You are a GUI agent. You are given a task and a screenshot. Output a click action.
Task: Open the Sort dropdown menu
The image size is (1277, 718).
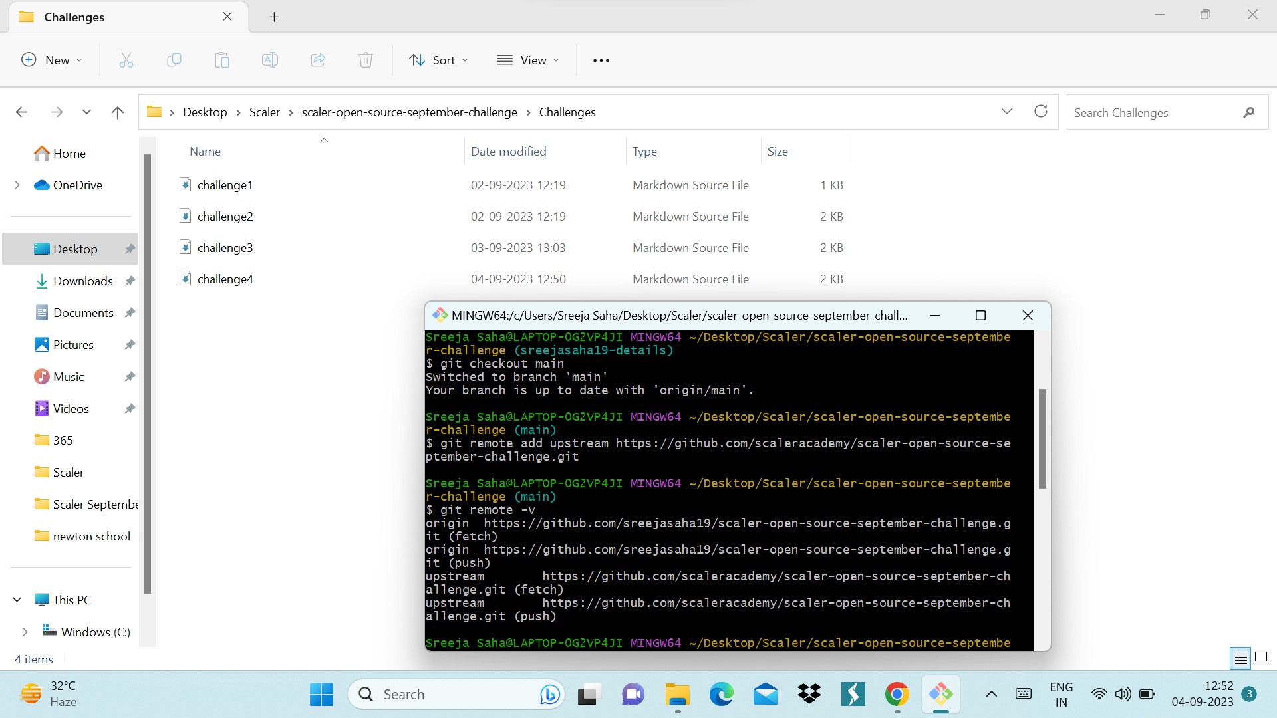click(x=438, y=60)
